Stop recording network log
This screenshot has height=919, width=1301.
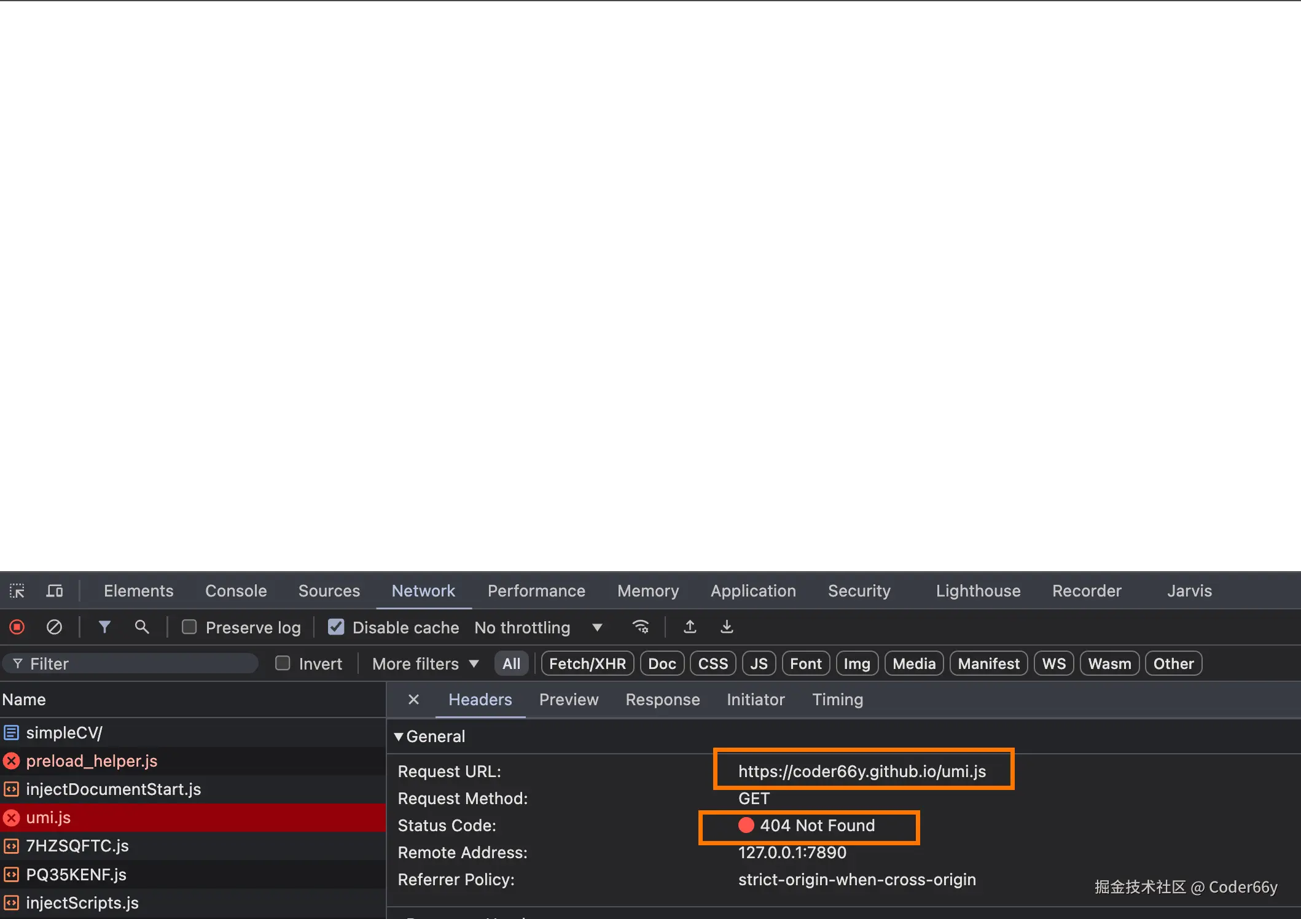click(17, 627)
